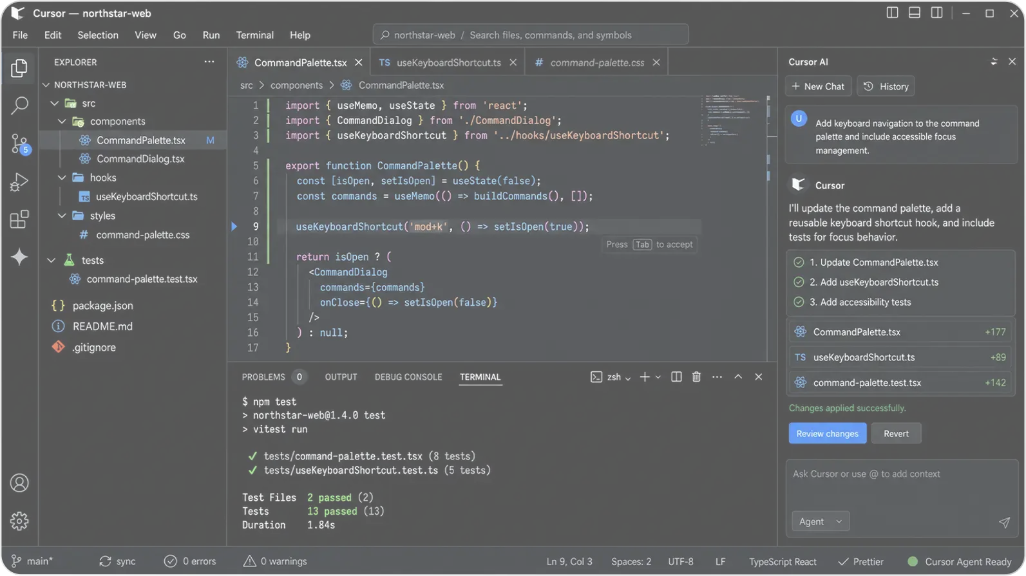The height and width of the screenshot is (576, 1026).
Task: Close the useKeyboardShortcut.ts editor tab
Action: pyautogui.click(x=513, y=62)
